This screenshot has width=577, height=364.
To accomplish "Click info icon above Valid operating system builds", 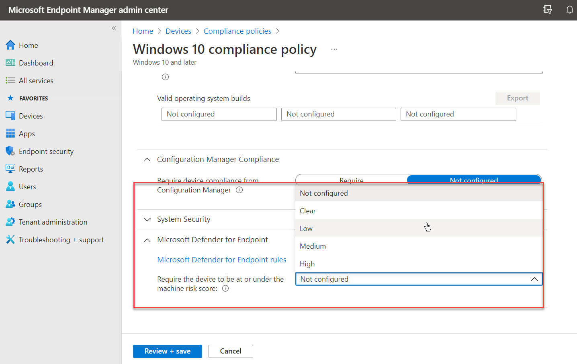I will coord(165,77).
